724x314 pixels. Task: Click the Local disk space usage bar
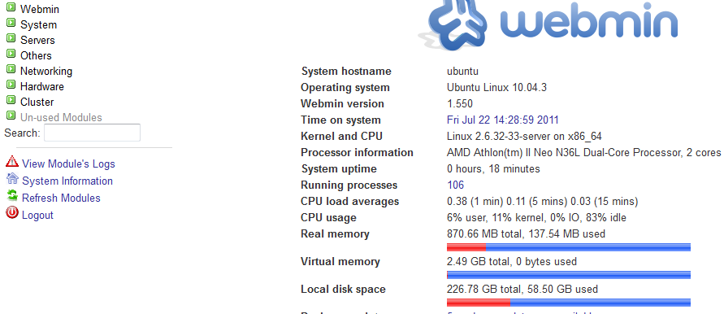pyautogui.click(x=569, y=303)
